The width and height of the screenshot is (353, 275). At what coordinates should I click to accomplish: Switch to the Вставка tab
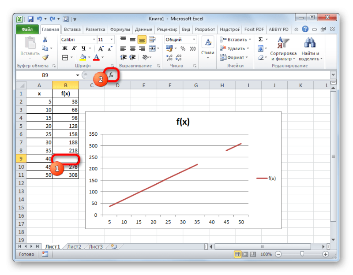[72, 30]
